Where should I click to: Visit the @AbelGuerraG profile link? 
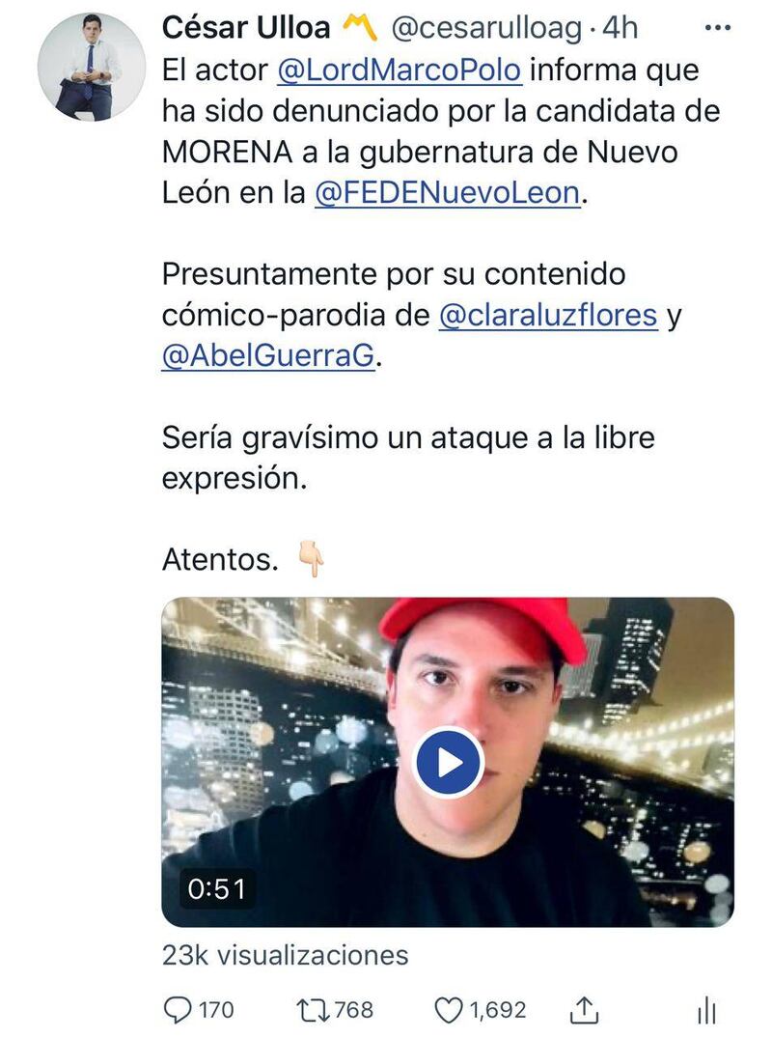click(x=268, y=355)
